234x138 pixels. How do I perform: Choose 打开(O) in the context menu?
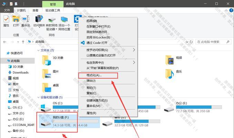(108, 21)
